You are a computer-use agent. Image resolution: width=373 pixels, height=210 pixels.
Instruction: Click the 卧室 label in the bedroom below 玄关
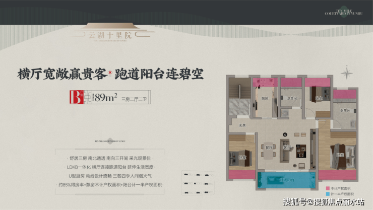(x=242, y=158)
